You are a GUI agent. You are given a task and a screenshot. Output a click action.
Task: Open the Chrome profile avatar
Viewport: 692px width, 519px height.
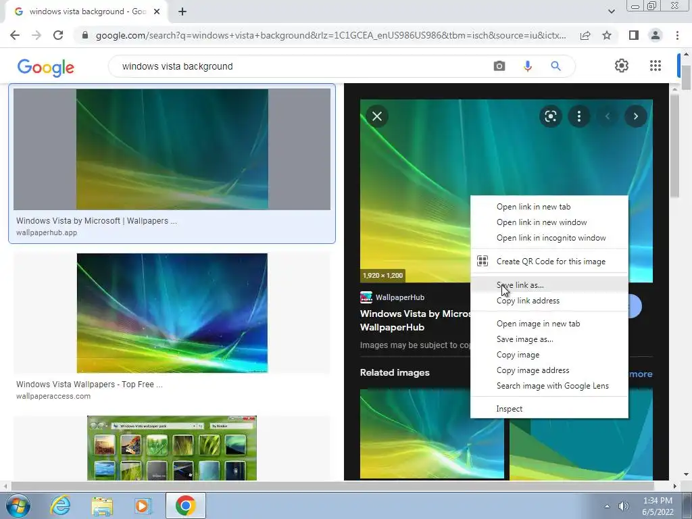656,35
